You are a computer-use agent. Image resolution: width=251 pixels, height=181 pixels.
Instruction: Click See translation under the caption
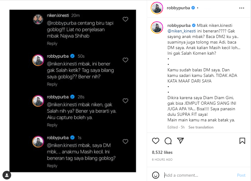point(201,127)
